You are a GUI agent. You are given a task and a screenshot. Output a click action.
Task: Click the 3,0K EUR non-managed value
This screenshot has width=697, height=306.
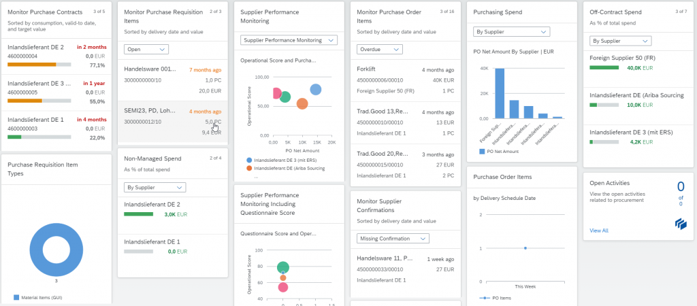coord(176,214)
